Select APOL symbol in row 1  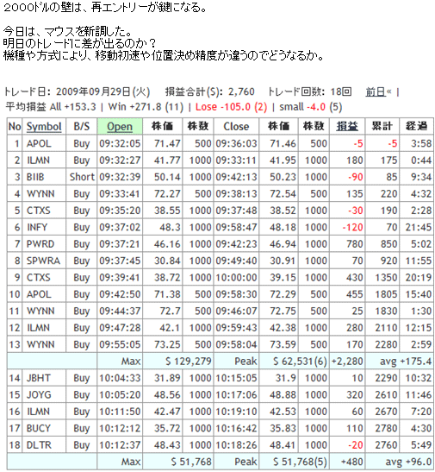39,143
